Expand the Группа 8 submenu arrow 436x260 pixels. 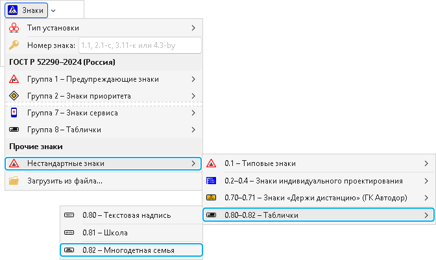193,130
